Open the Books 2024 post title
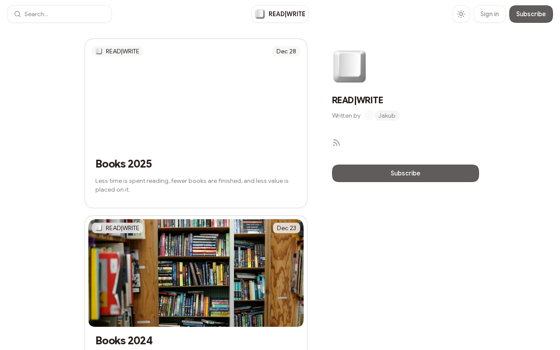560x350 pixels. pos(124,340)
